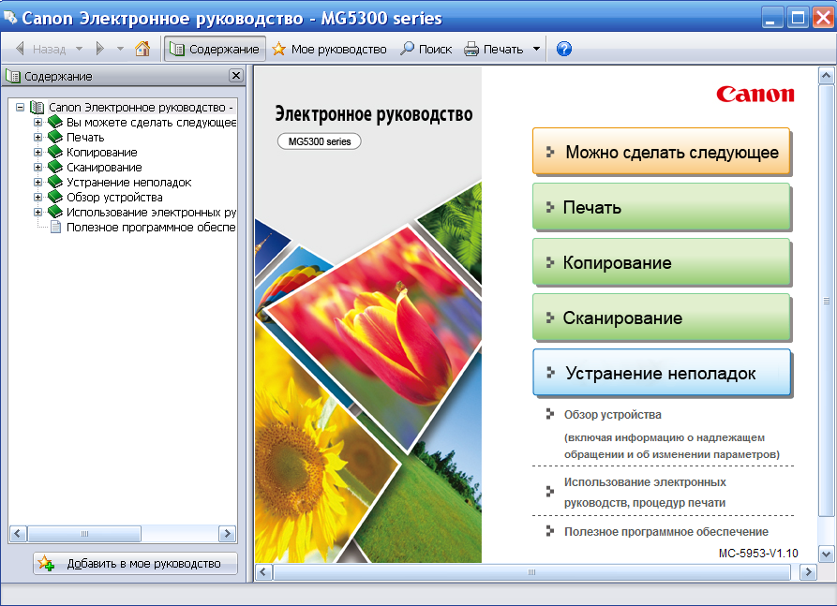This screenshot has width=837, height=606.
Task: Click green book icon beside Сканирование
Action: coord(55,167)
